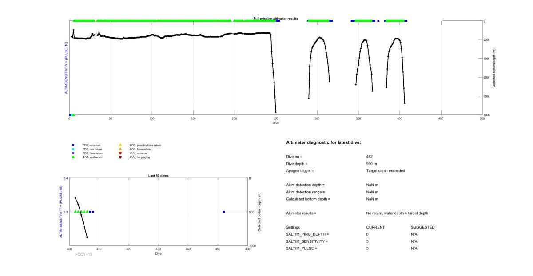
Task: Select 'NVV, no return' legend label
Action: coord(138,153)
